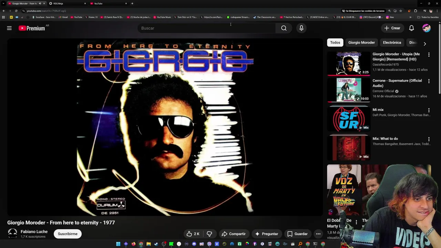Image resolution: width=441 pixels, height=248 pixels.
Task: Open more actions for the video
Action: (318, 234)
